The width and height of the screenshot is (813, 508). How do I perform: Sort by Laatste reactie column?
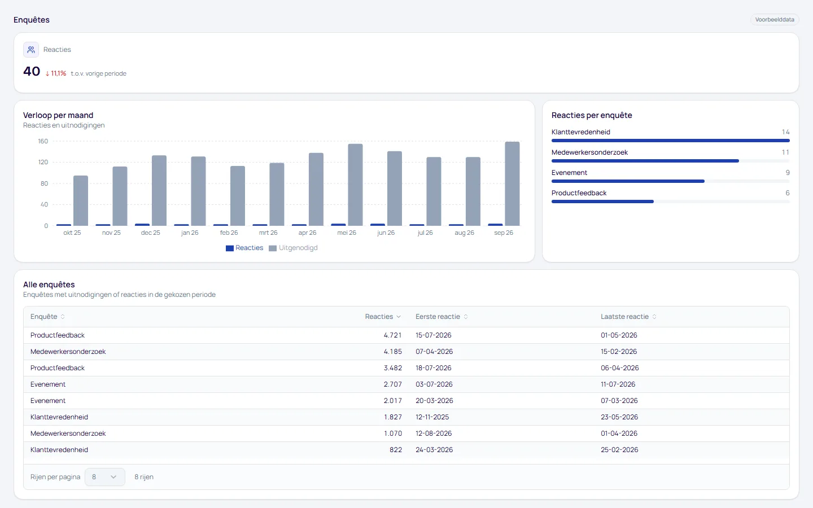coord(628,317)
